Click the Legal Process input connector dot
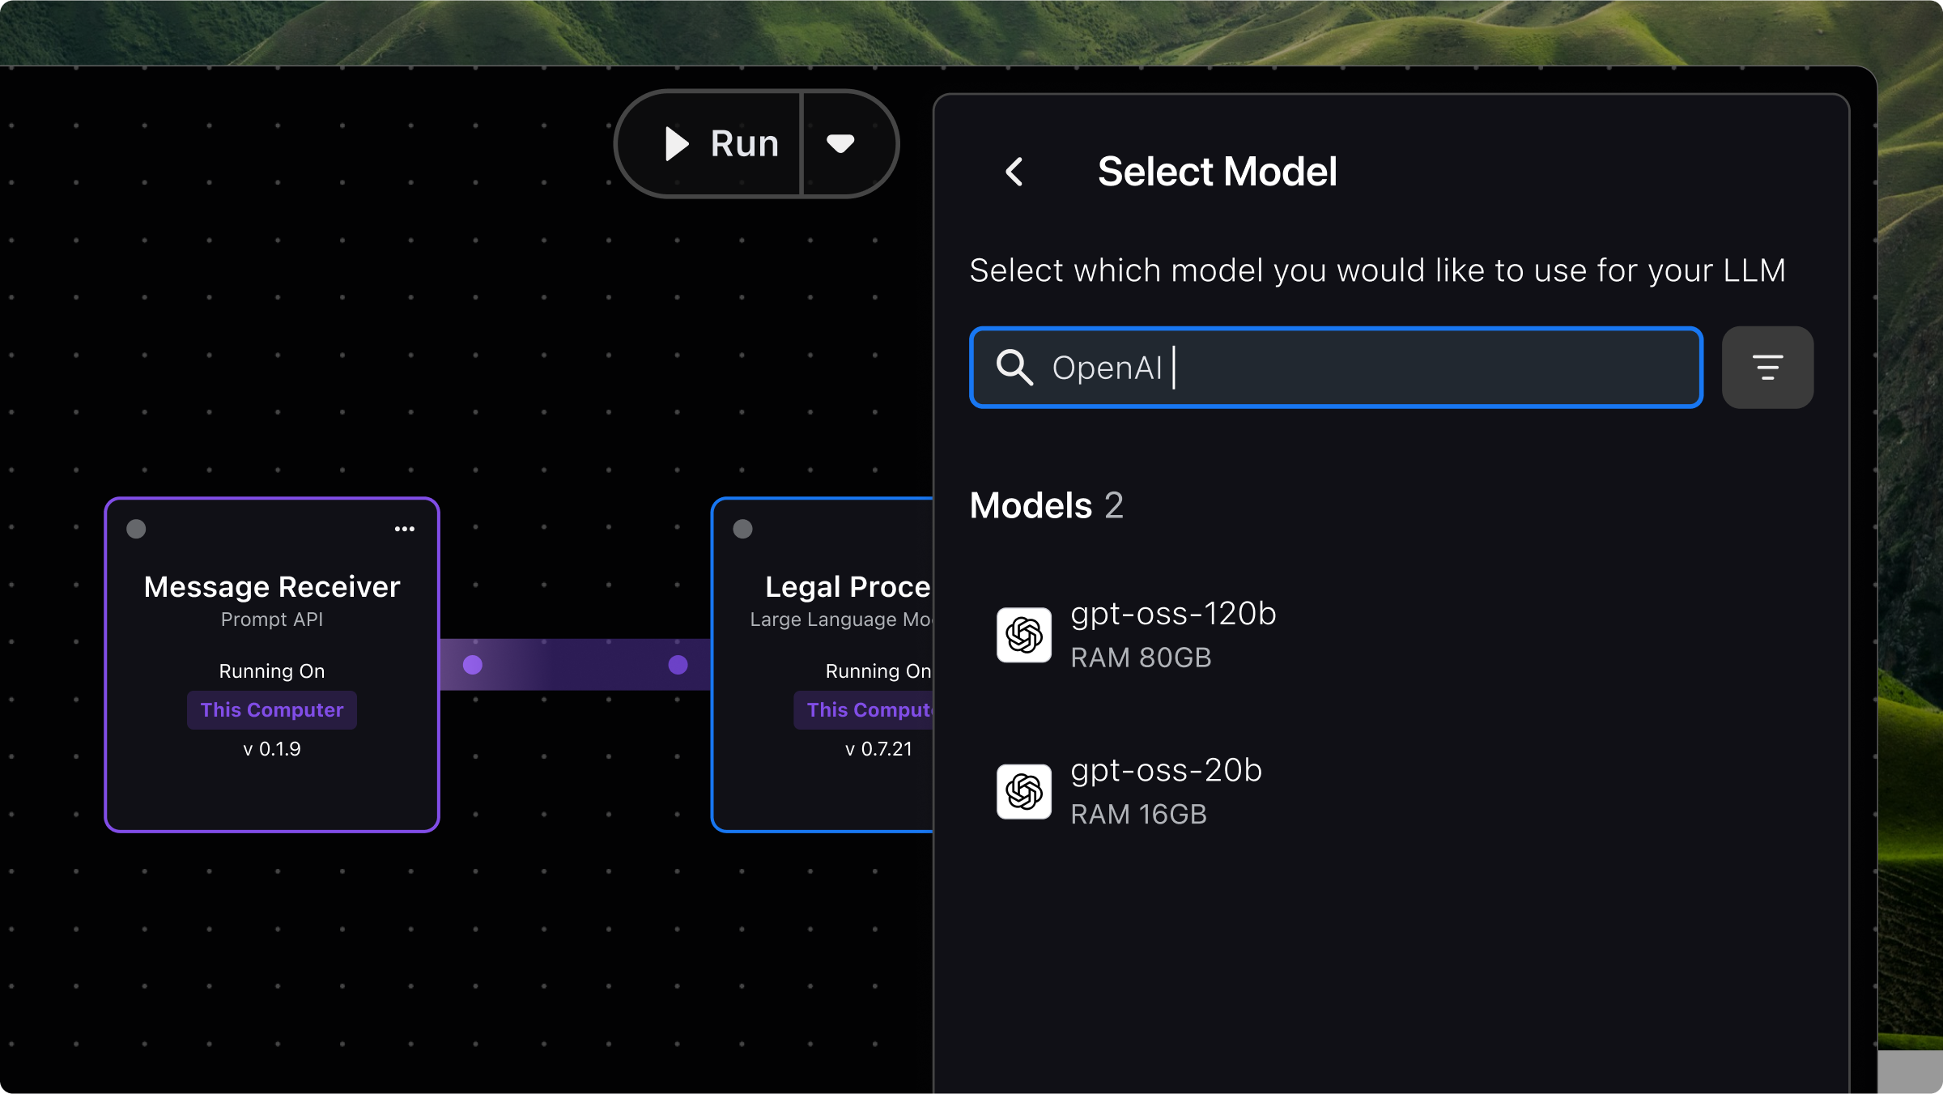 pyautogui.click(x=678, y=665)
